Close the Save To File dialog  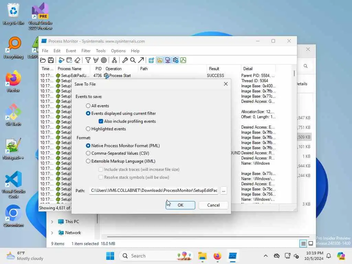click(x=226, y=84)
